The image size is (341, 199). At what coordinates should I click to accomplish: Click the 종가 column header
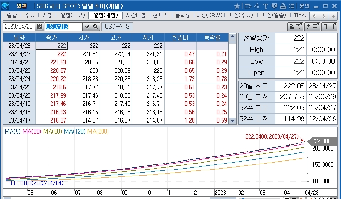[52, 37]
